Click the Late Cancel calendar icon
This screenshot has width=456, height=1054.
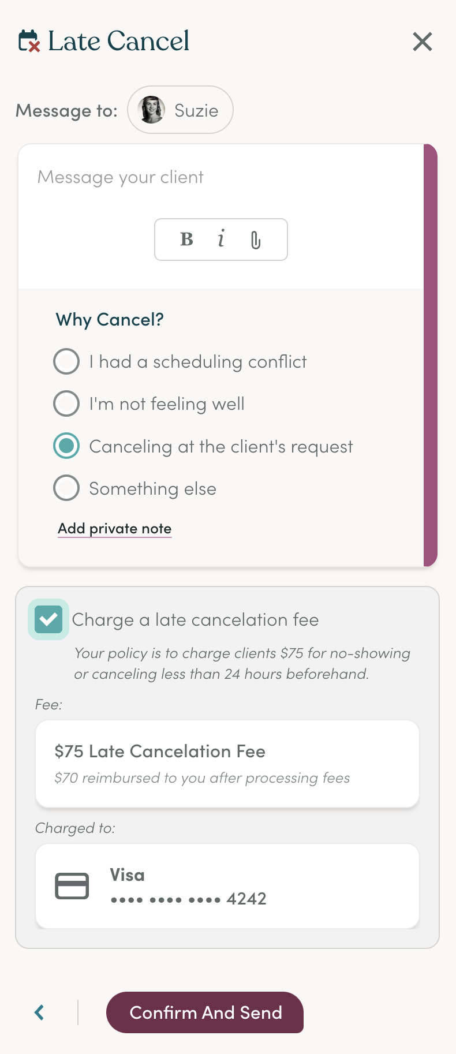click(x=29, y=41)
